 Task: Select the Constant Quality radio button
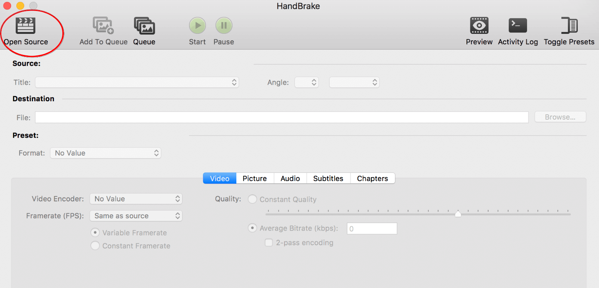click(x=253, y=199)
